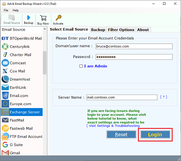This screenshot has height=161, width=181.
Task: Select the Centurylink logo icon
Action: pos(5,47)
